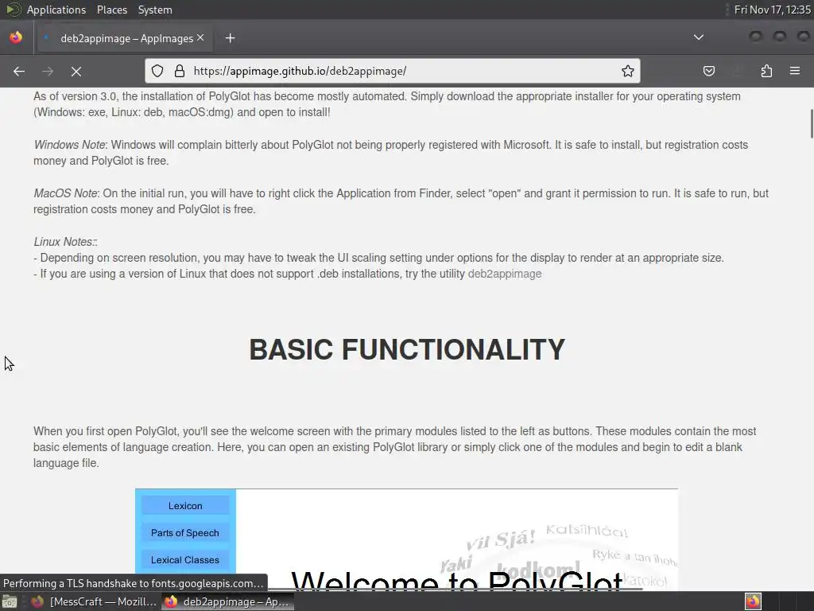The image size is (814, 611).
Task: Switch to deb2appimage taskbar window
Action: click(x=227, y=601)
